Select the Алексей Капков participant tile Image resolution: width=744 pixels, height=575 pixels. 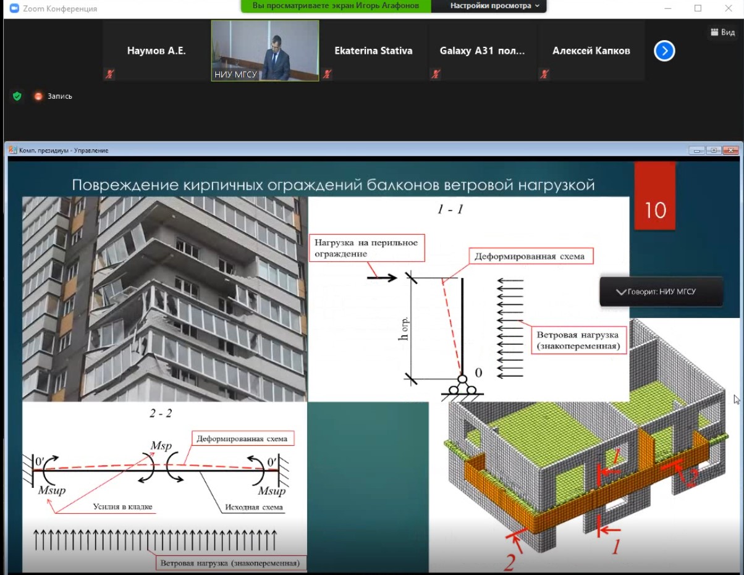point(591,51)
